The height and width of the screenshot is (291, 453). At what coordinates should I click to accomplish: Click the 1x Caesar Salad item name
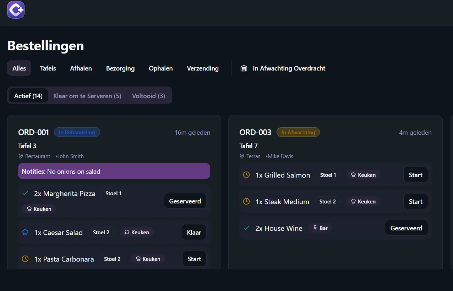(x=59, y=233)
